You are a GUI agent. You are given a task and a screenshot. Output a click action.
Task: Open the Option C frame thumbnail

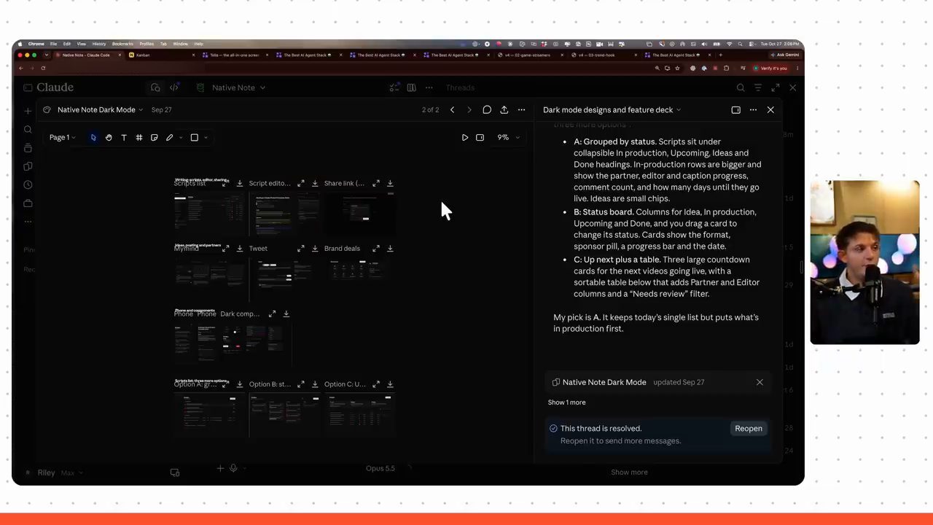(359, 415)
